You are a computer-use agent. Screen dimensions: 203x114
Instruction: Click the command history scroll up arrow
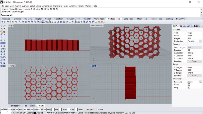(201, 9)
